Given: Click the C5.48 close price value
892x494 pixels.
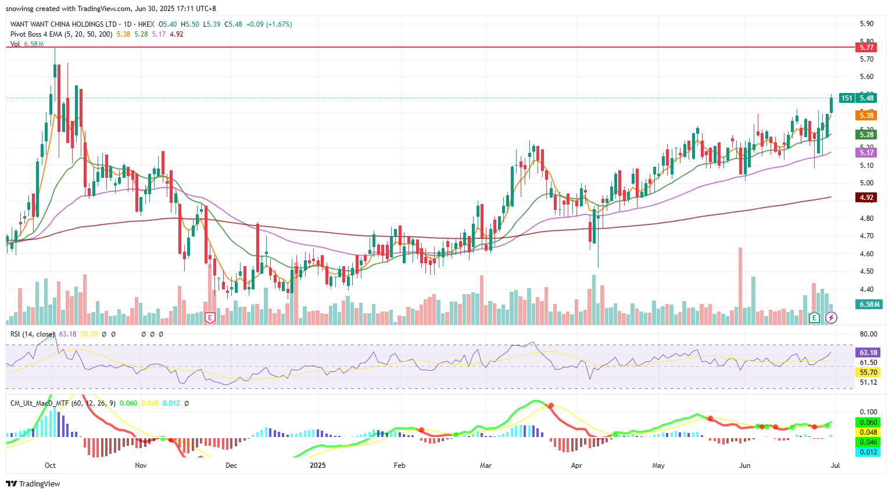Looking at the screenshot, I should pos(234,24).
